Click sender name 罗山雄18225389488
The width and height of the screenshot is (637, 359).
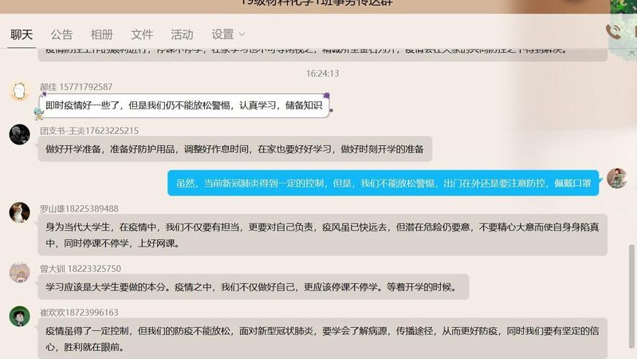(x=79, y=208)
